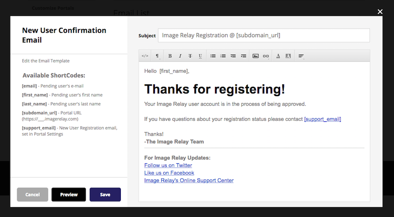The width and height of the screenshot is (394, 217).
Task: Click the account being approved sentence
Action: 225,104
